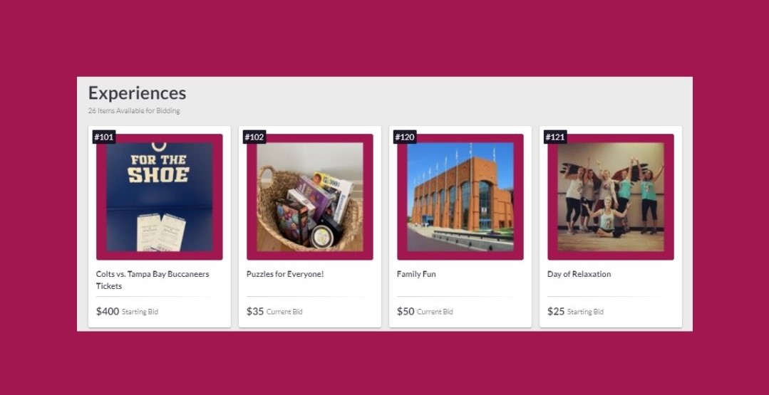Open the group fitness photo

click(x=611, y=196)
